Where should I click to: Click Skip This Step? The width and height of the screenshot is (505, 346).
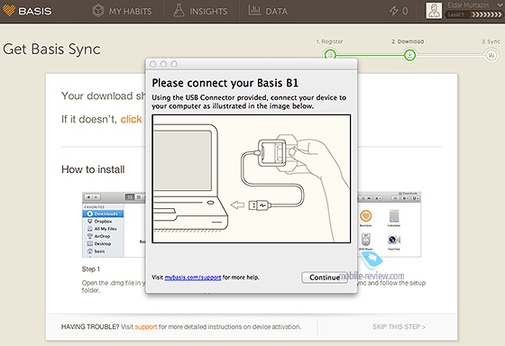(399, 327)
